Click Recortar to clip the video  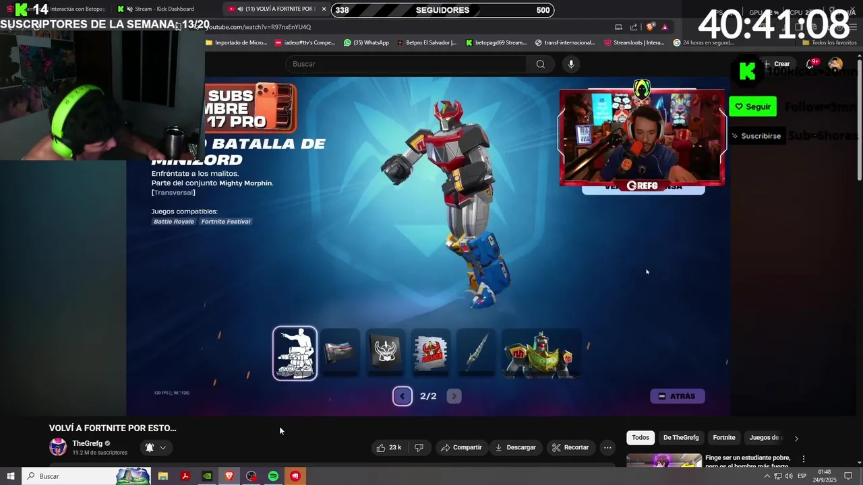(x=570, y=447)
